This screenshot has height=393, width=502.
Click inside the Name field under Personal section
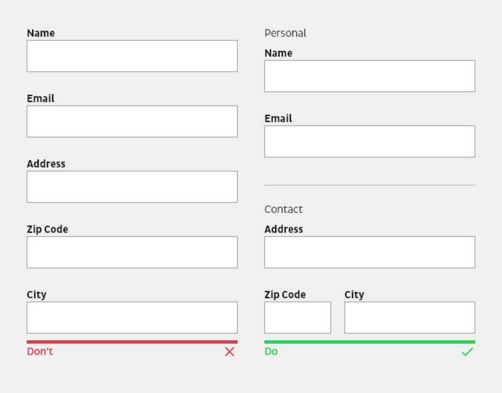pyautogui.click(x=369, y=76)
